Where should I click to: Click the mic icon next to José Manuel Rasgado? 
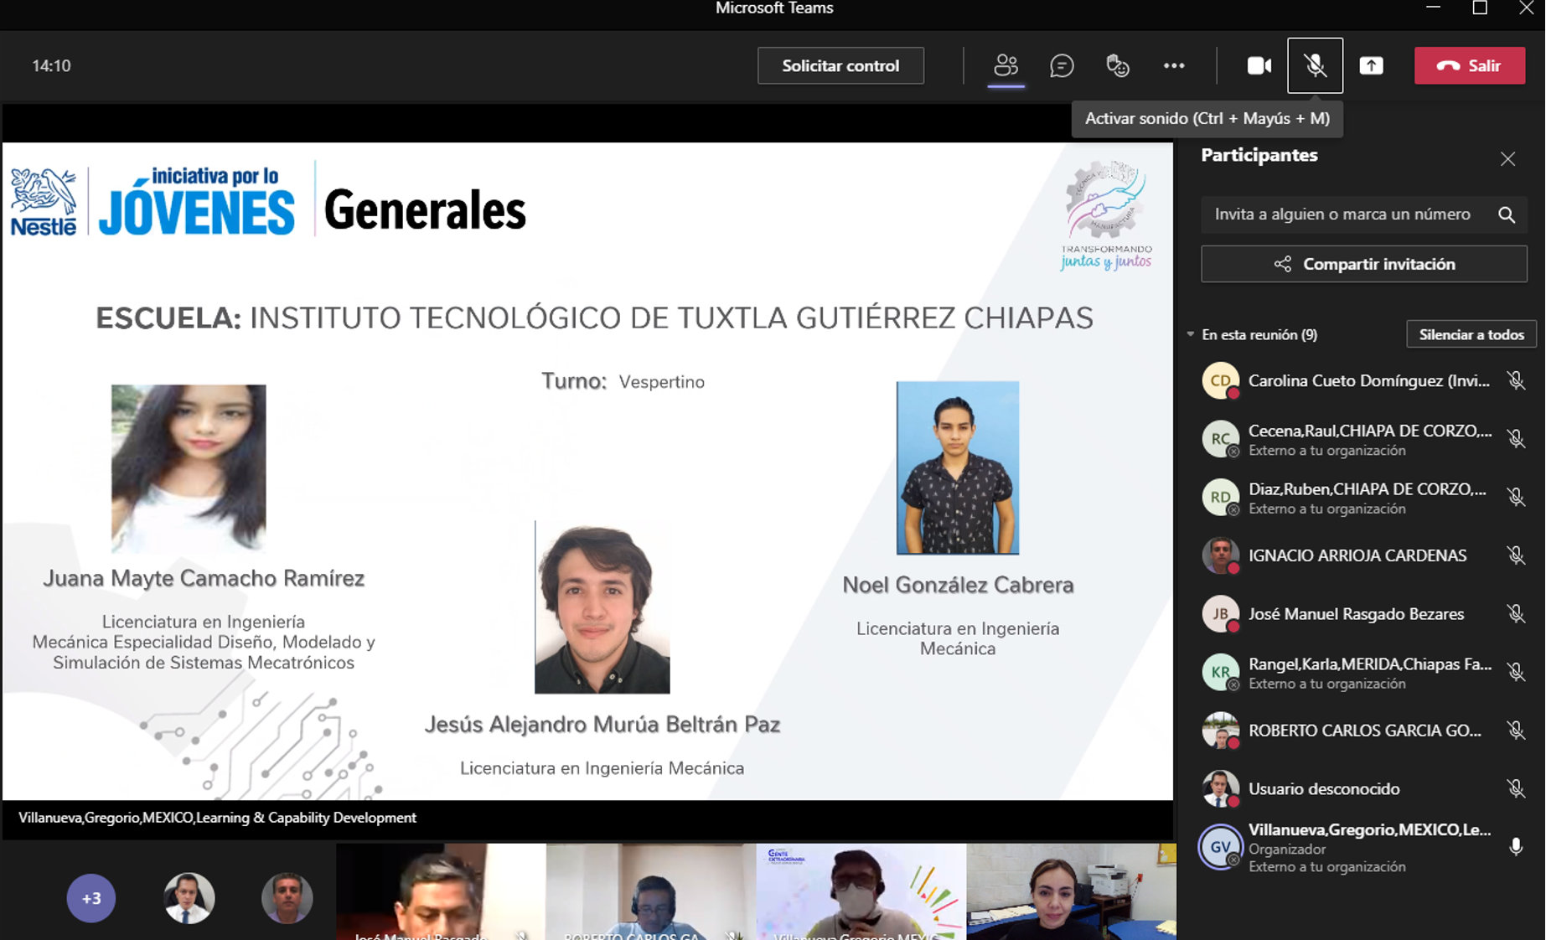click(1515, 614)
